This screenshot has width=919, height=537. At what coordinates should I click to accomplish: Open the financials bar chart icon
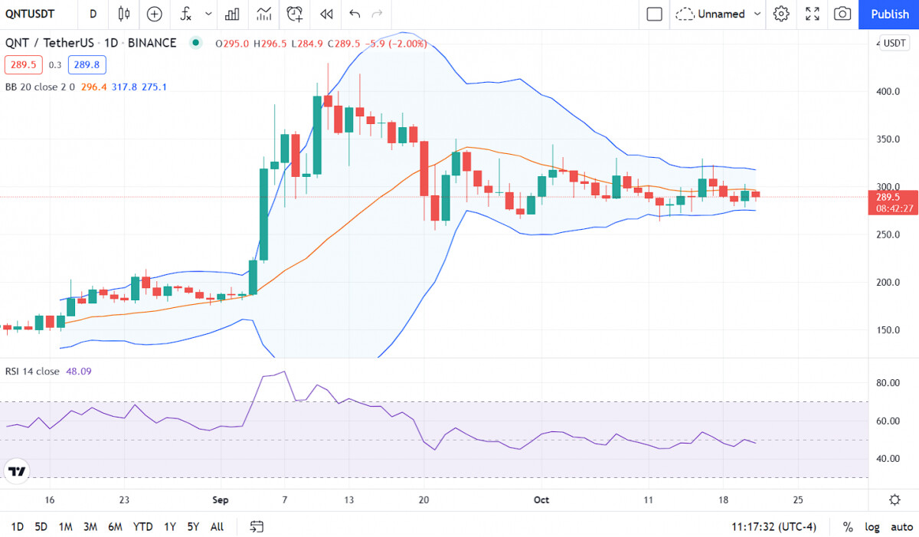click(232, 14)
